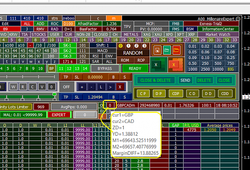
Task: Select the XRP tab
Action: (x=191, y=34)
